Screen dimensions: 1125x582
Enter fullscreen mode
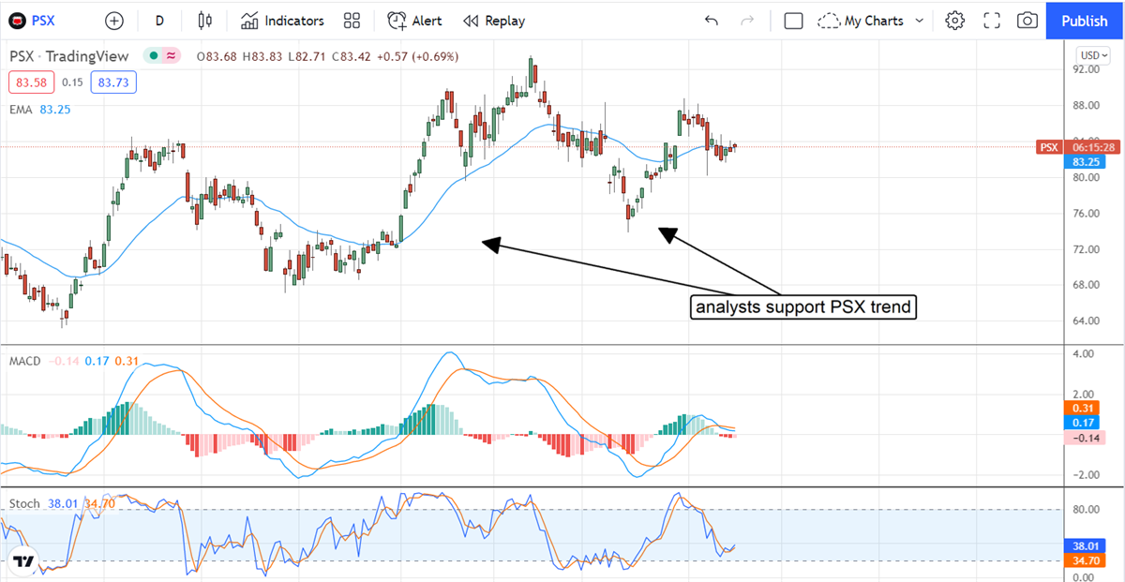992,21
